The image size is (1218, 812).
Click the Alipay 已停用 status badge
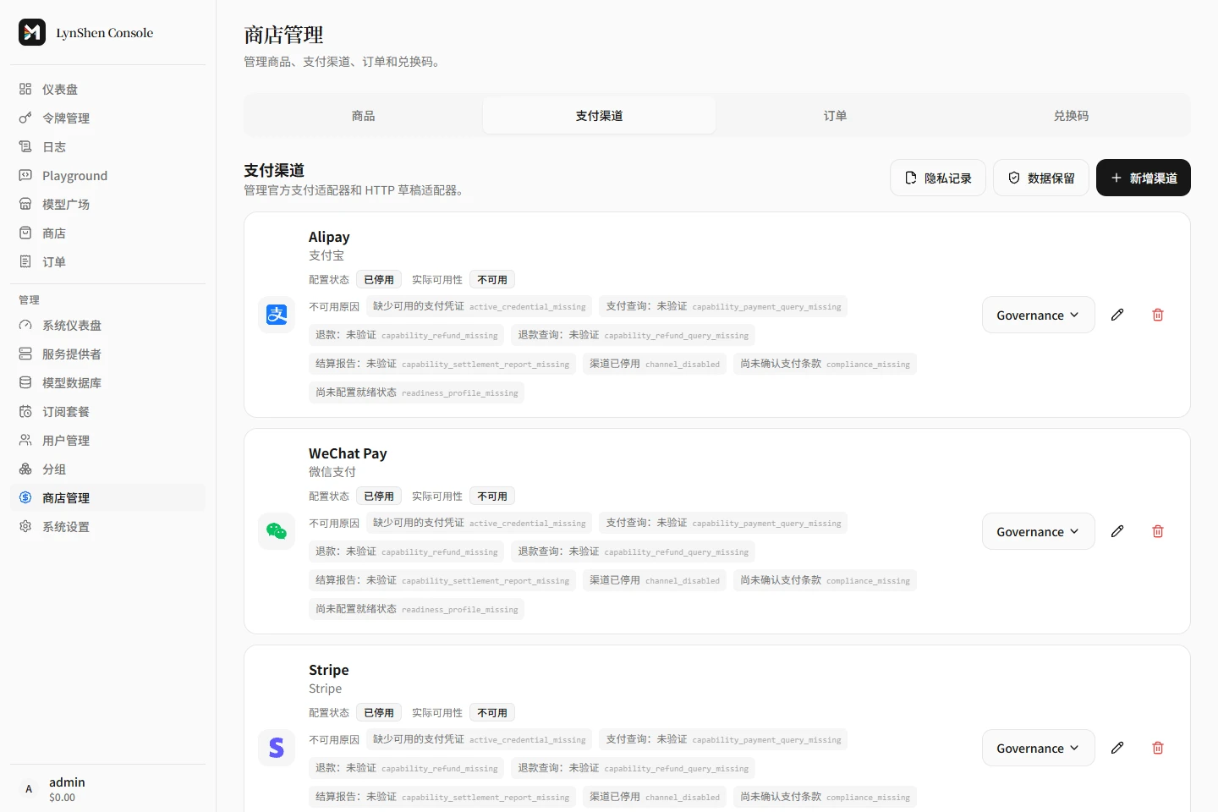click(379, 280)
